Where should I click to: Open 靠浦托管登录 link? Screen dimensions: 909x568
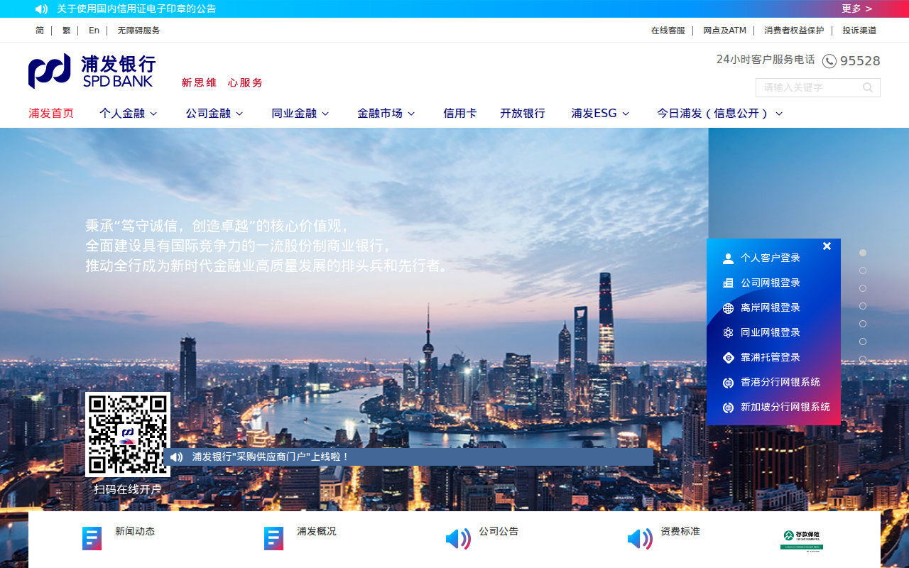click(771, 358)
